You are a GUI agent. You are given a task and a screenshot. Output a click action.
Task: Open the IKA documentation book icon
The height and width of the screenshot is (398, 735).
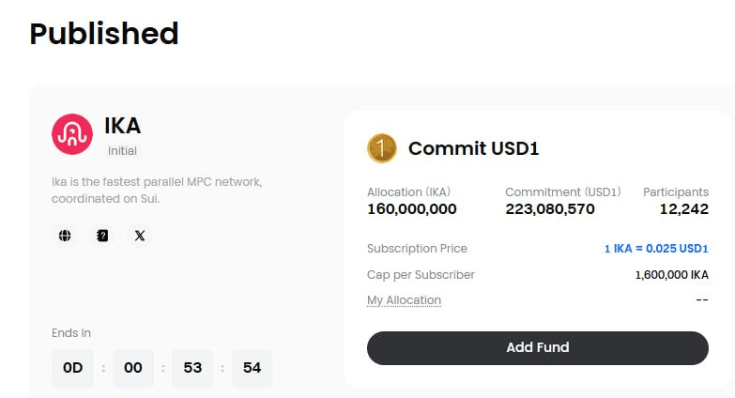coord(102,236)
